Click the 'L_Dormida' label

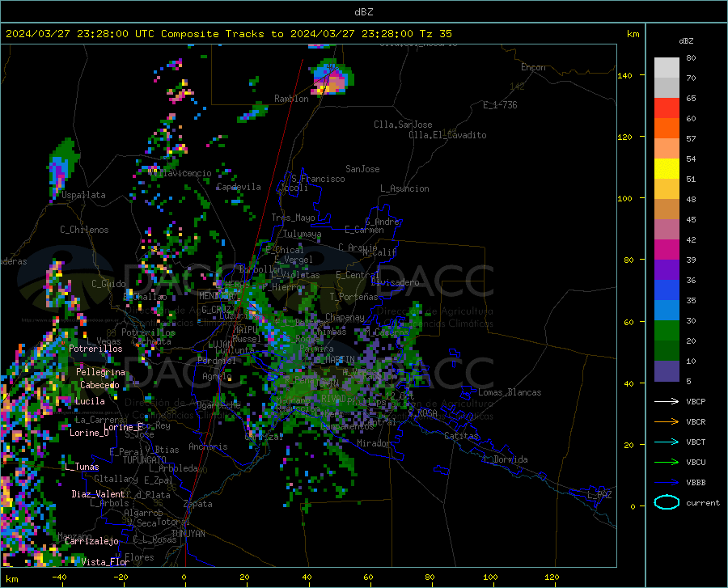(x=505, y=459)
